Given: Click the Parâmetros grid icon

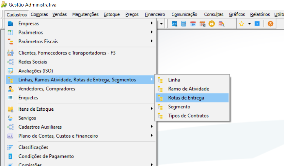Looking at the screenshot, I should click(10, 33).
